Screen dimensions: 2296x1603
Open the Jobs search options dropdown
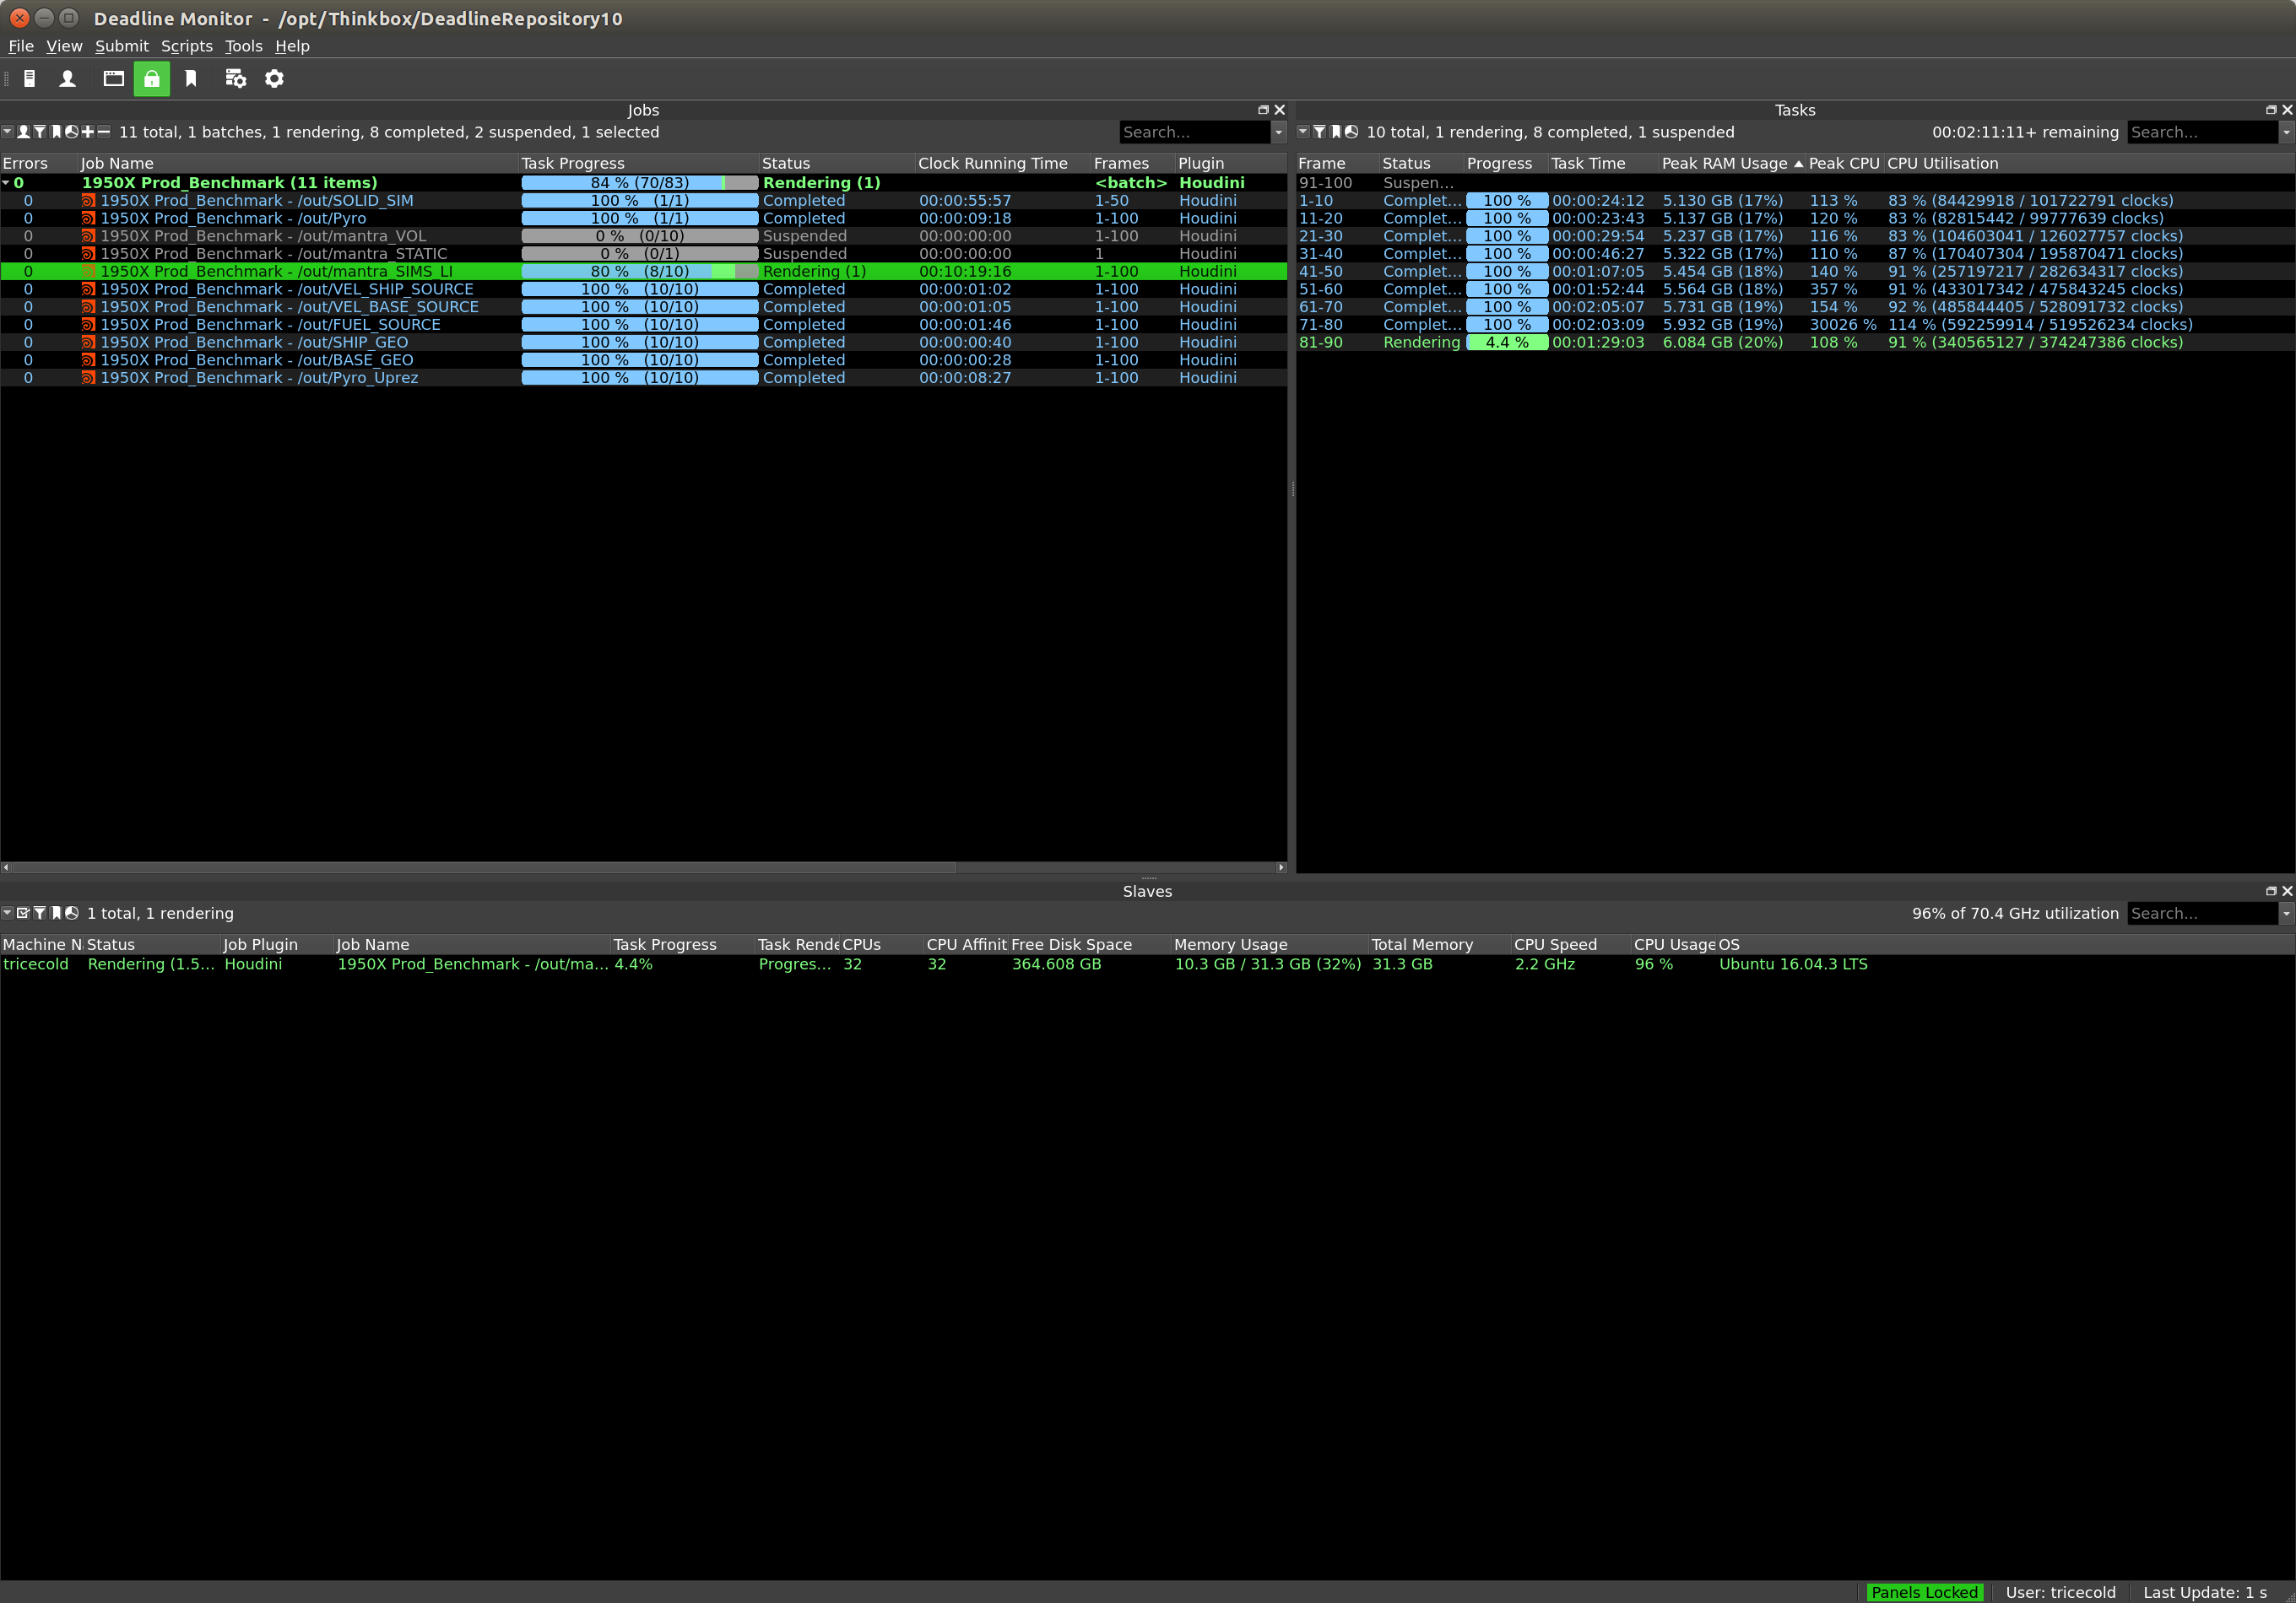tap(1279, 132)
